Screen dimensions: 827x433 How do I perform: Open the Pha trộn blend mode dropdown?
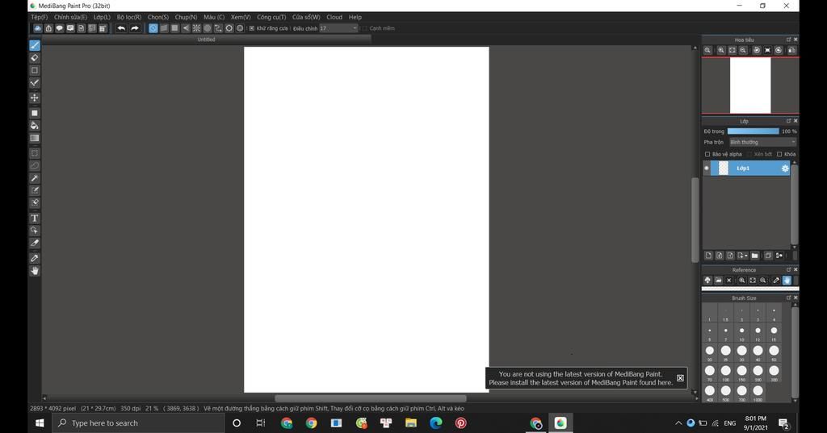(x=762, y=142)
